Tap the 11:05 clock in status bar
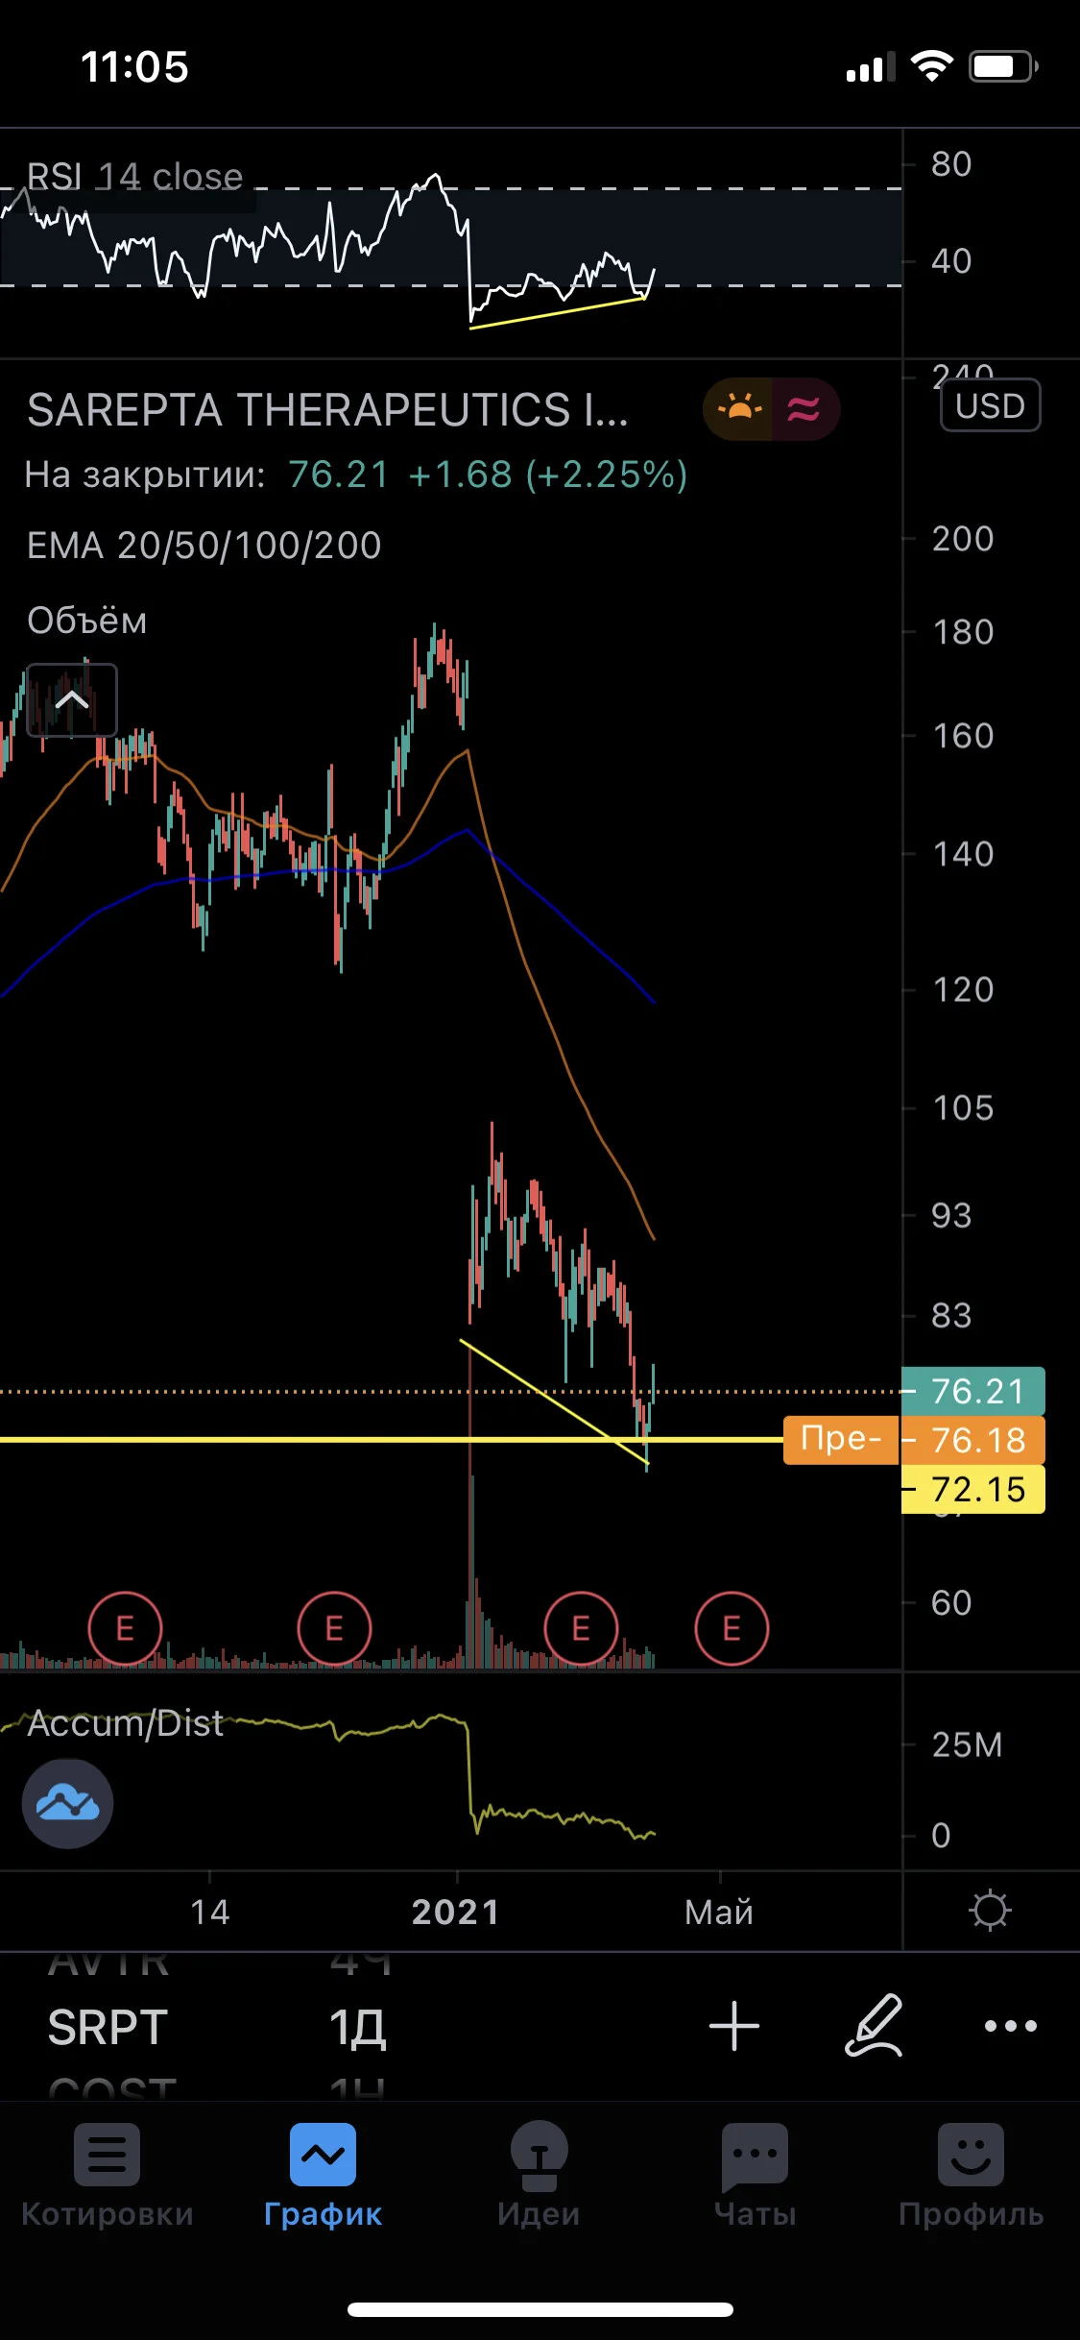Screen dimensions: 1080x2340 (134, 67)
